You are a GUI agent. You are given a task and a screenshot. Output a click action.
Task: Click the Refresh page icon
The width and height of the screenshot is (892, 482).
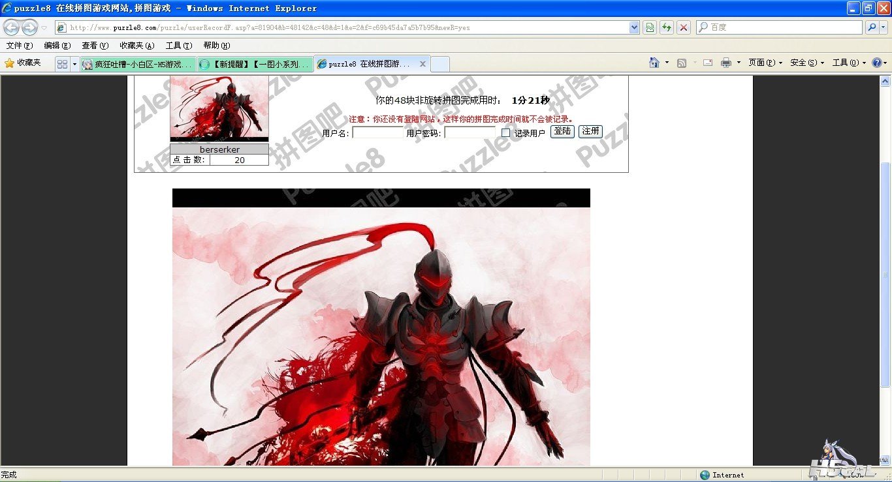pos(667,27)
